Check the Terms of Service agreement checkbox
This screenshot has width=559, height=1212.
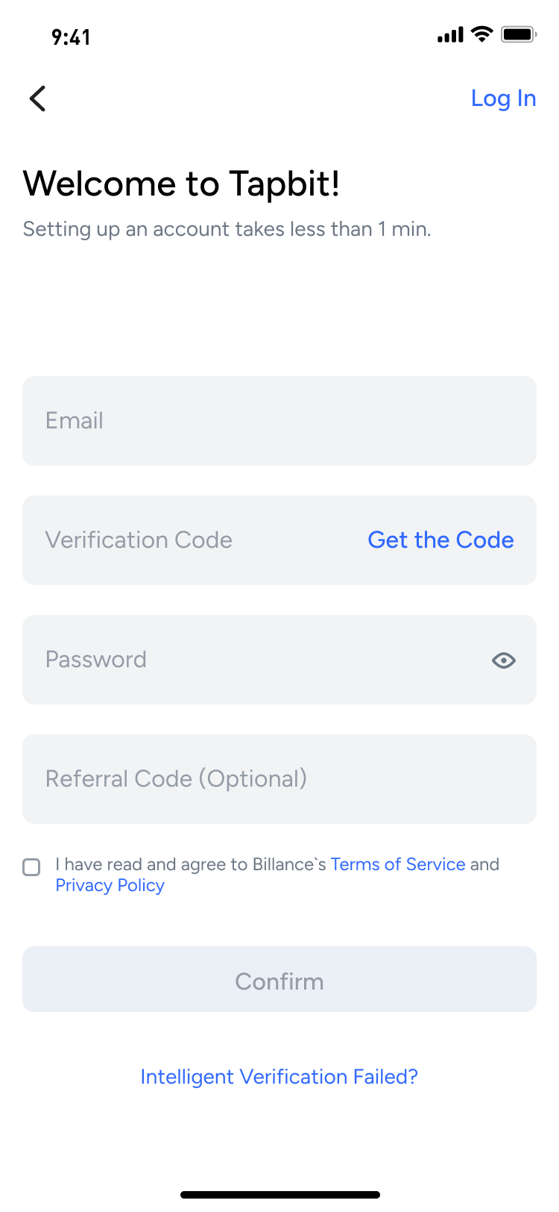pyautogui.click(x=31, y=867)
